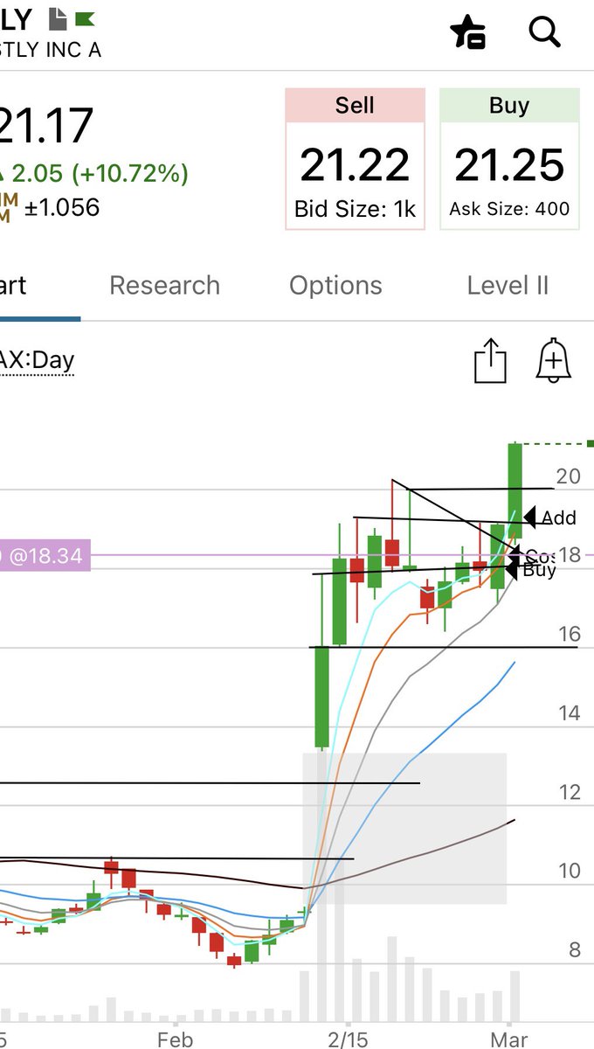
Task: Switch to the Options tab
Action: coord(335,285)
